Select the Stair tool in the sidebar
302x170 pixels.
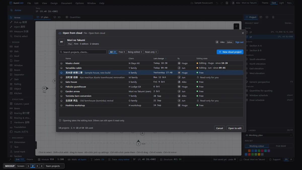point(20,79)
